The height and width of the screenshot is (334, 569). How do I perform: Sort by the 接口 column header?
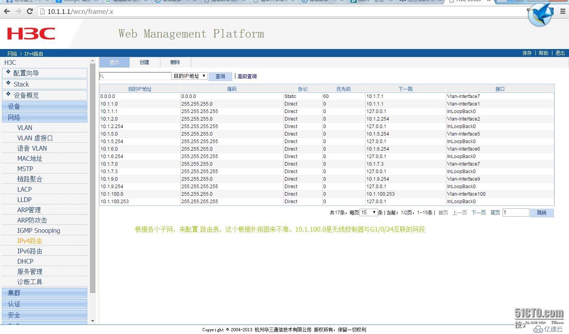500,89
